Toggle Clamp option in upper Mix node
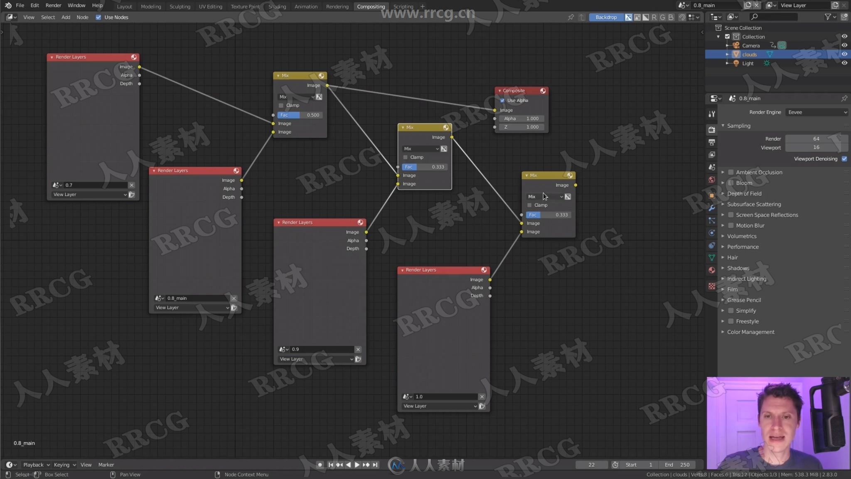851x479 pixels. tap(280, 105)
